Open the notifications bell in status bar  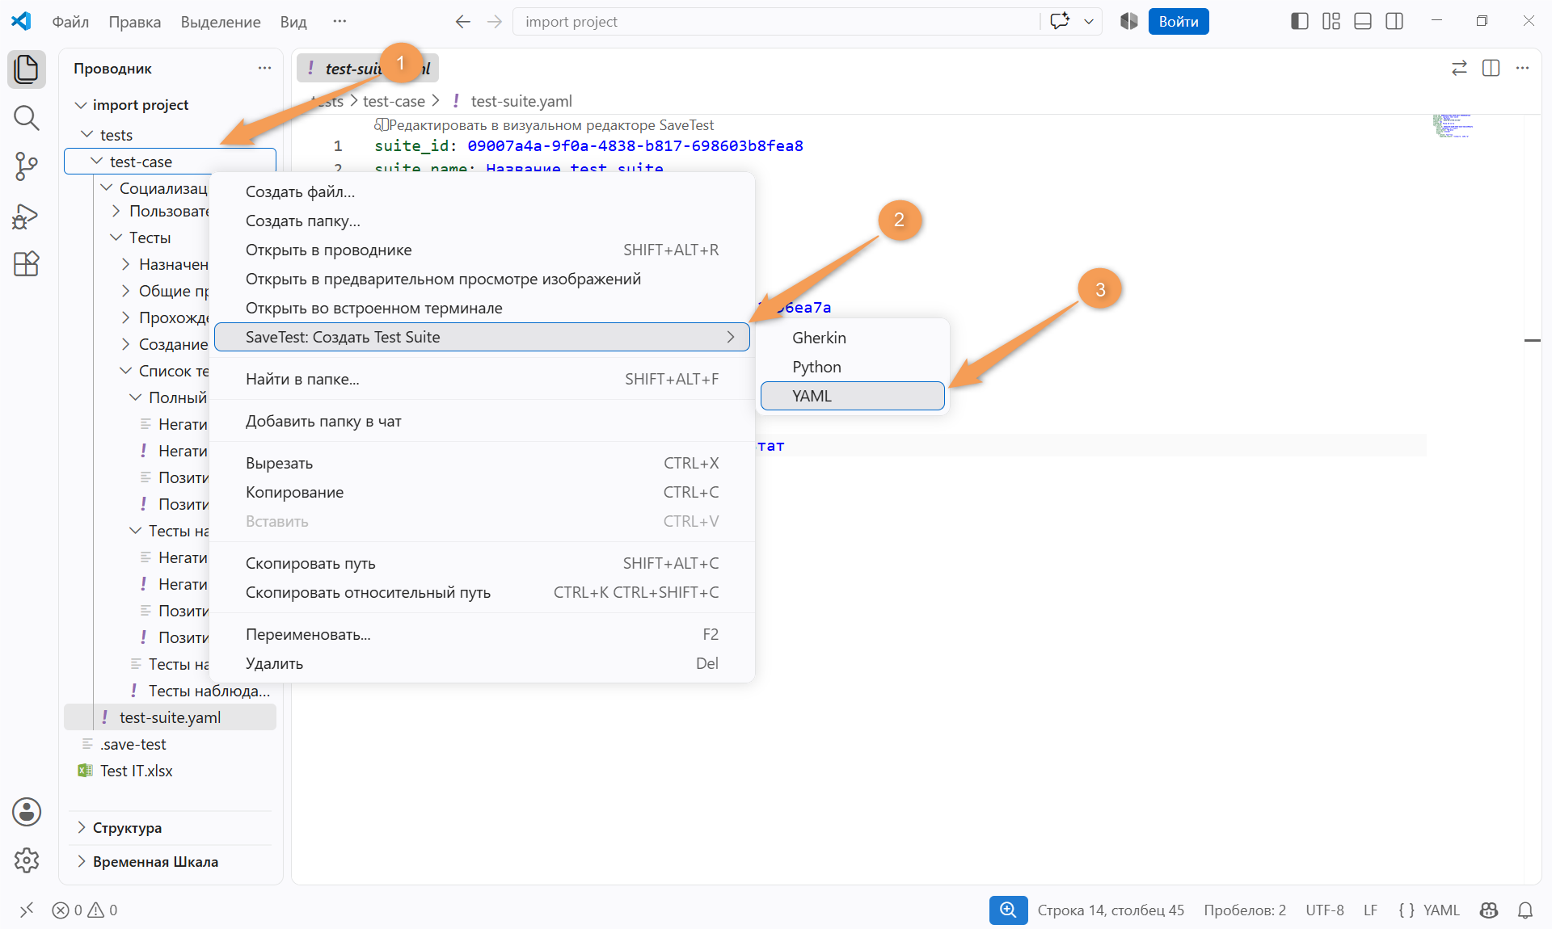pyautogui.click(x=1525, y=910)
